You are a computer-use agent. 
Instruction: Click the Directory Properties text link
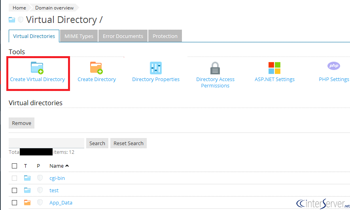pyautogui.click(x=156, y=79)
